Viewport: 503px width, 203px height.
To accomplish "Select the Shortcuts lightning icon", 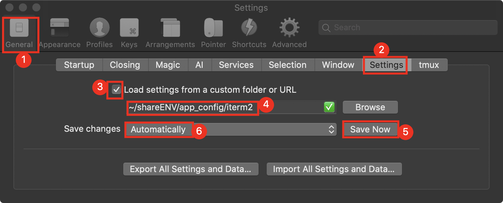I will [x=249, y=28].
